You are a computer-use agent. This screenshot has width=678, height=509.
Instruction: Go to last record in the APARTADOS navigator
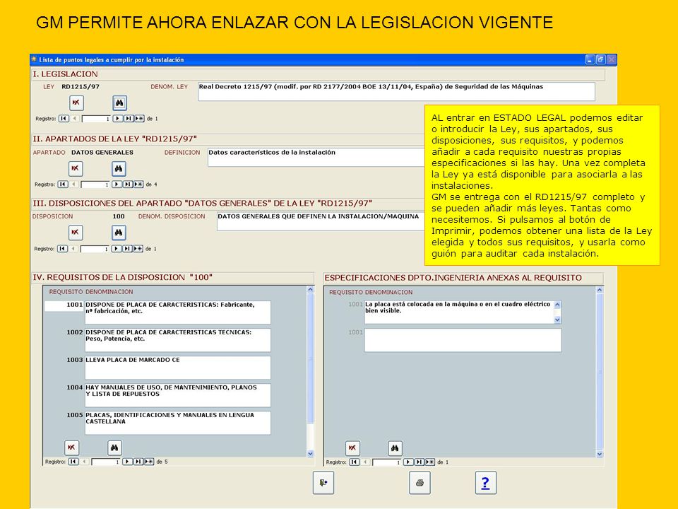pos(128,184)
